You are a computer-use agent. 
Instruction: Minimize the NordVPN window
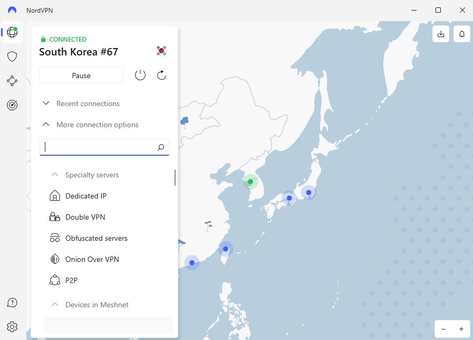(x=414, y=10)
